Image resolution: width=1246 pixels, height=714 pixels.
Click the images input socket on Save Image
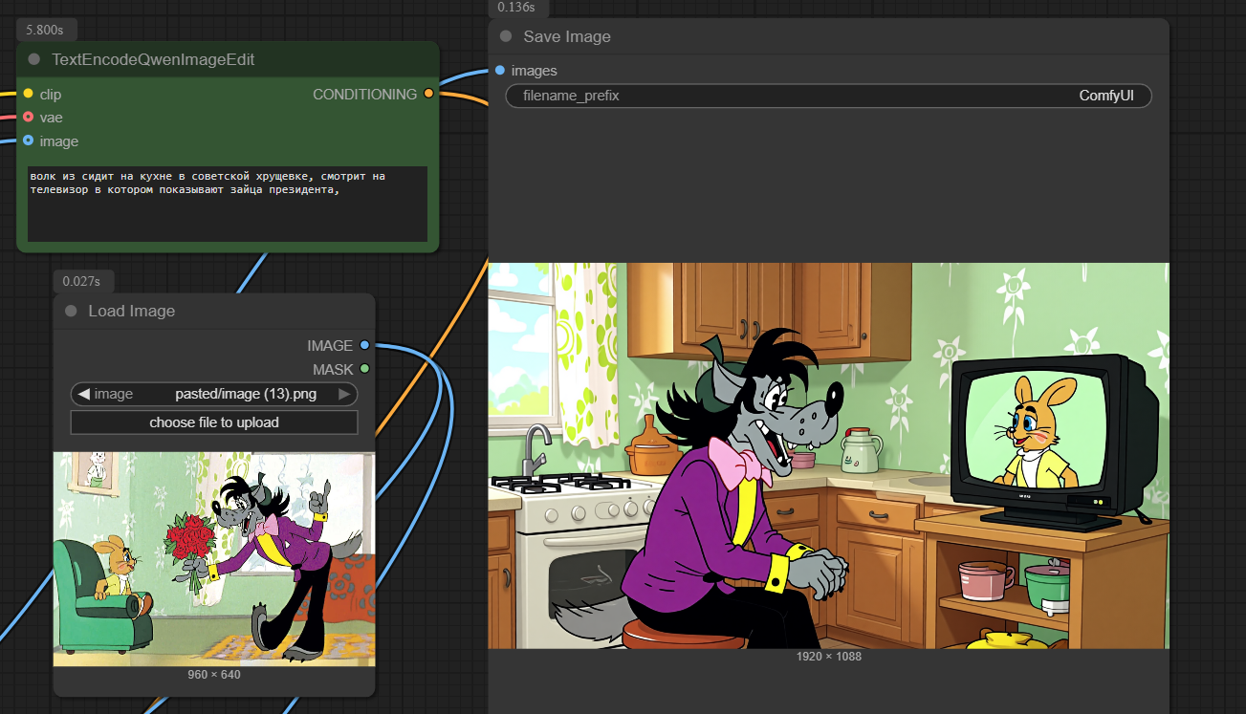coord(499,71)
